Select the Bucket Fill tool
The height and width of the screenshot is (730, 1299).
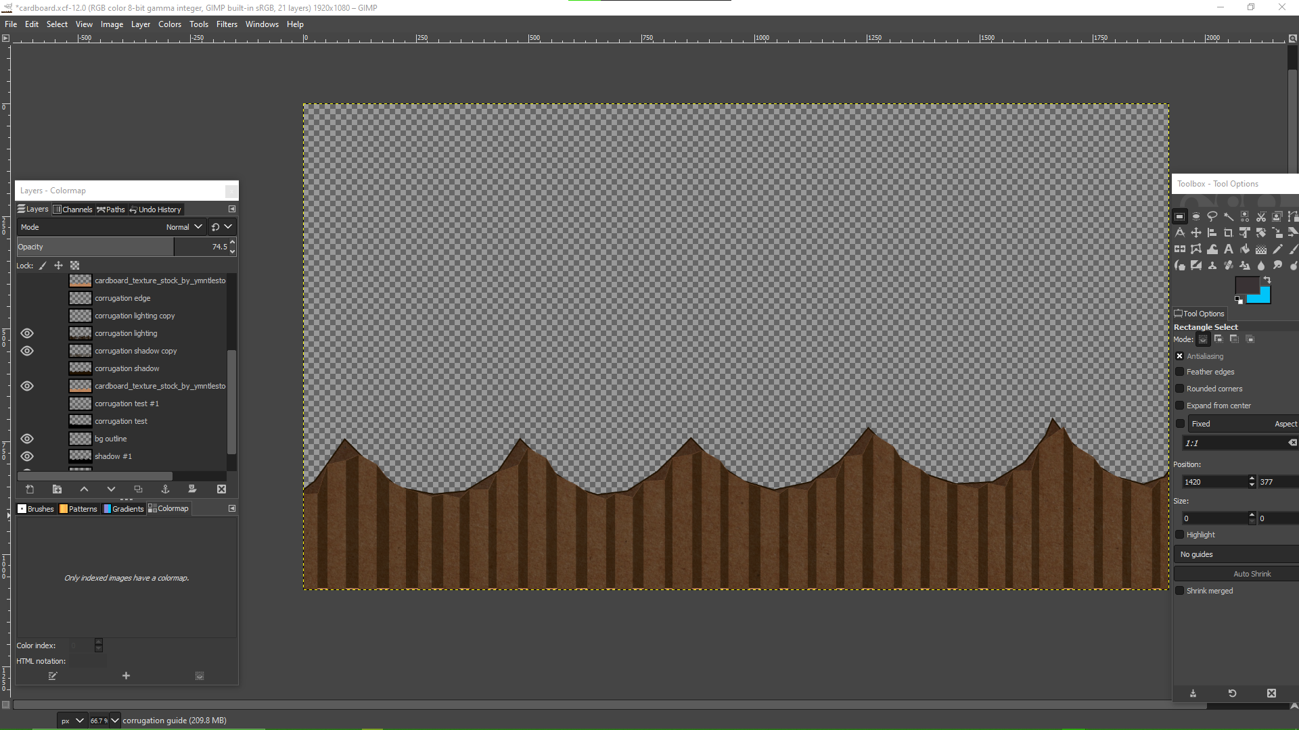coord(1245,249)
